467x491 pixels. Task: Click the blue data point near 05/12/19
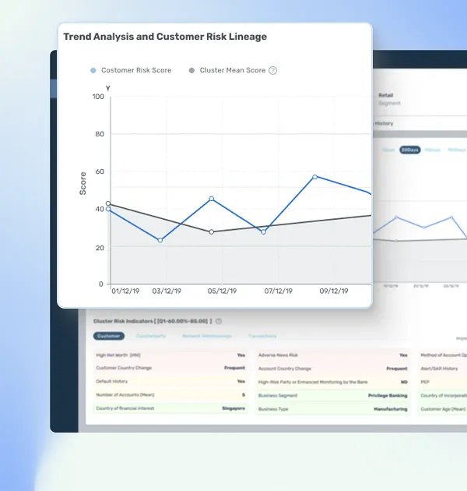pos(212,199)
